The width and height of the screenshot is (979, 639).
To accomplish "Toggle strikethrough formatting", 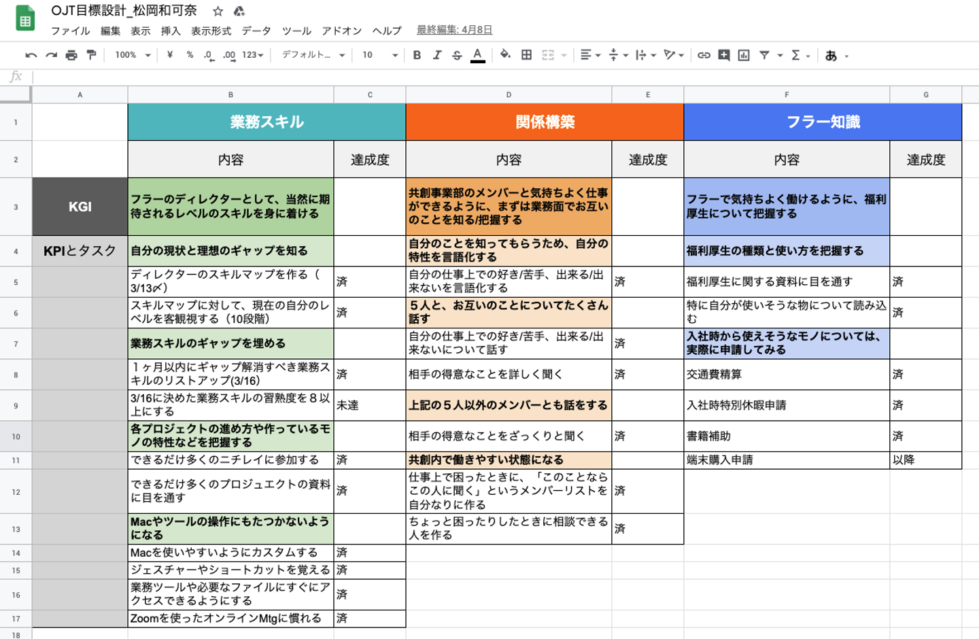I will coord(457,55).
